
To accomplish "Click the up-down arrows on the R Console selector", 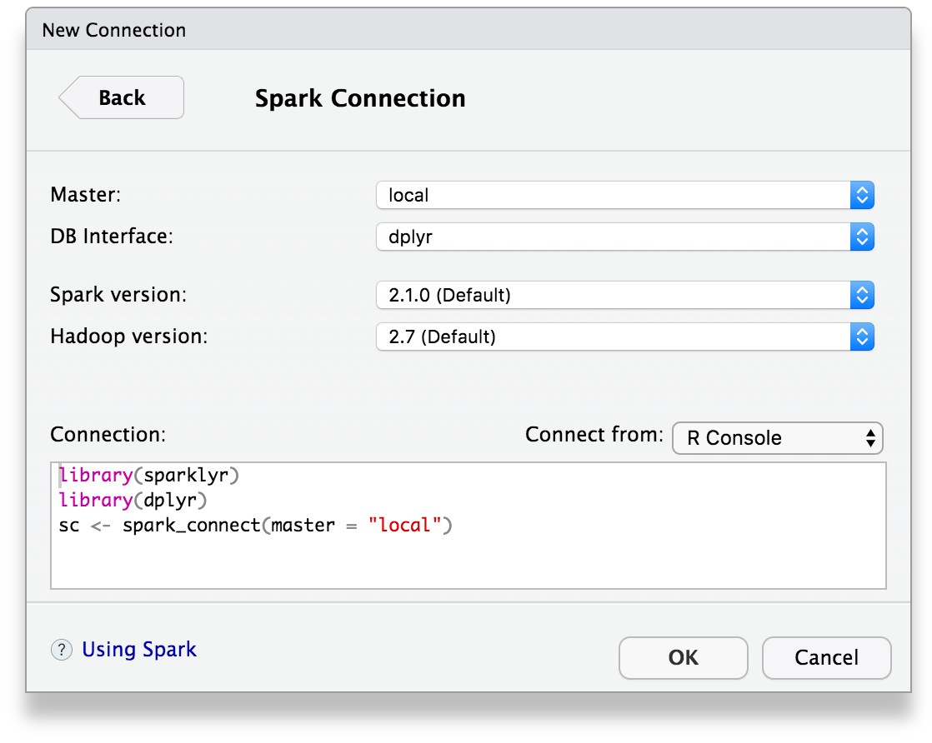I will [870, 438].
